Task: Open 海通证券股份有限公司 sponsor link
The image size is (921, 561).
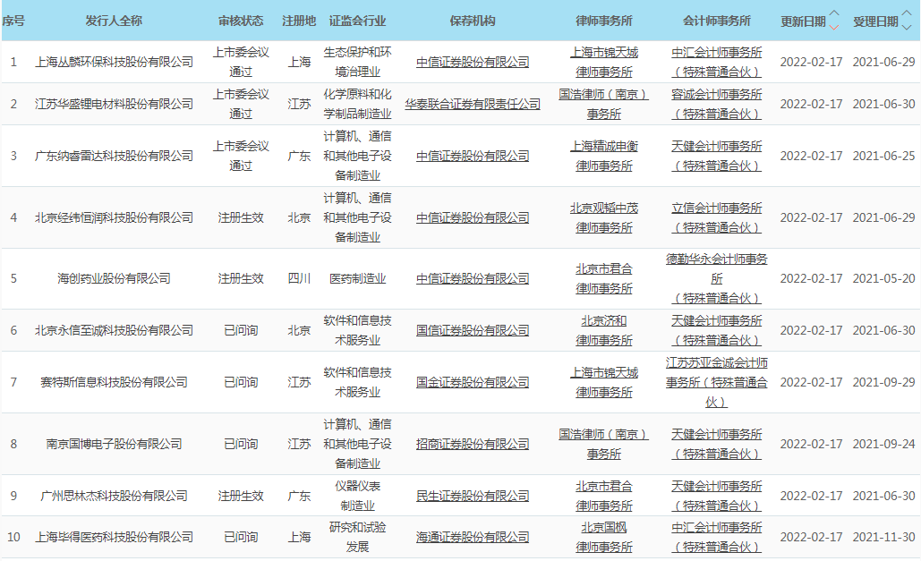Action: 473,537
